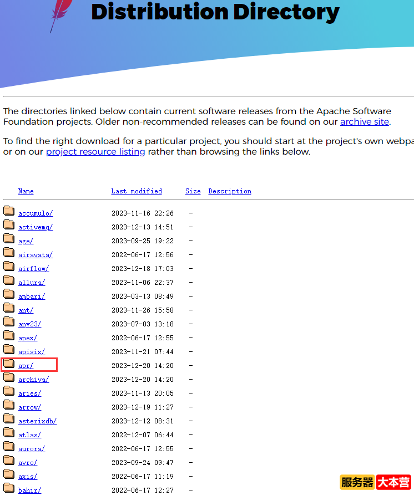The image size is (414, 496).
Task: Sort listing by Last modified column
Action: pos(137,191)
